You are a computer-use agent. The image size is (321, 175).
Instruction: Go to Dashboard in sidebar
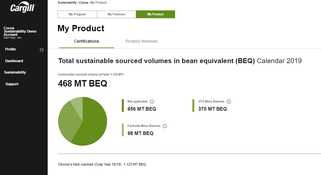(x=14, y=61)
